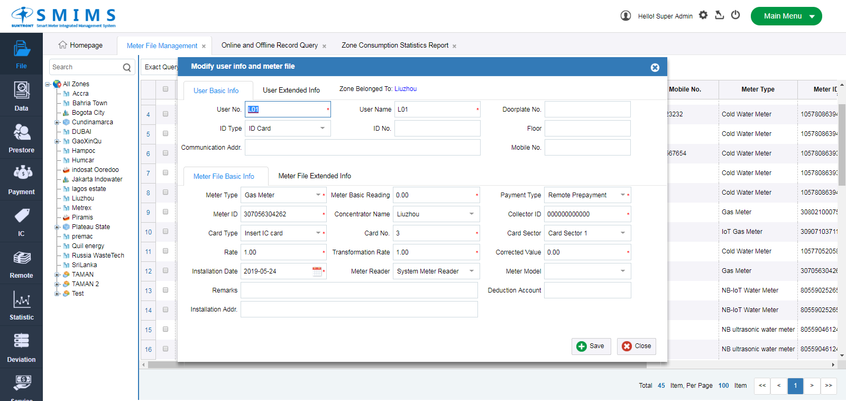Open the Remote sidebar section

click(21, 263)
